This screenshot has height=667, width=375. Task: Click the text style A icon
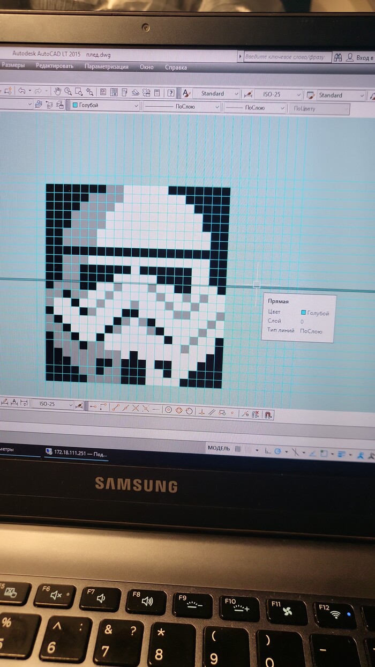[186, 93]
